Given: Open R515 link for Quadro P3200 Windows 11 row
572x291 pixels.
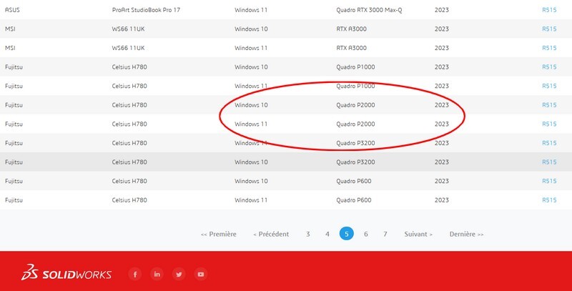Looking at the screenshot, I should pyautogui.click(x=549, y=143).
